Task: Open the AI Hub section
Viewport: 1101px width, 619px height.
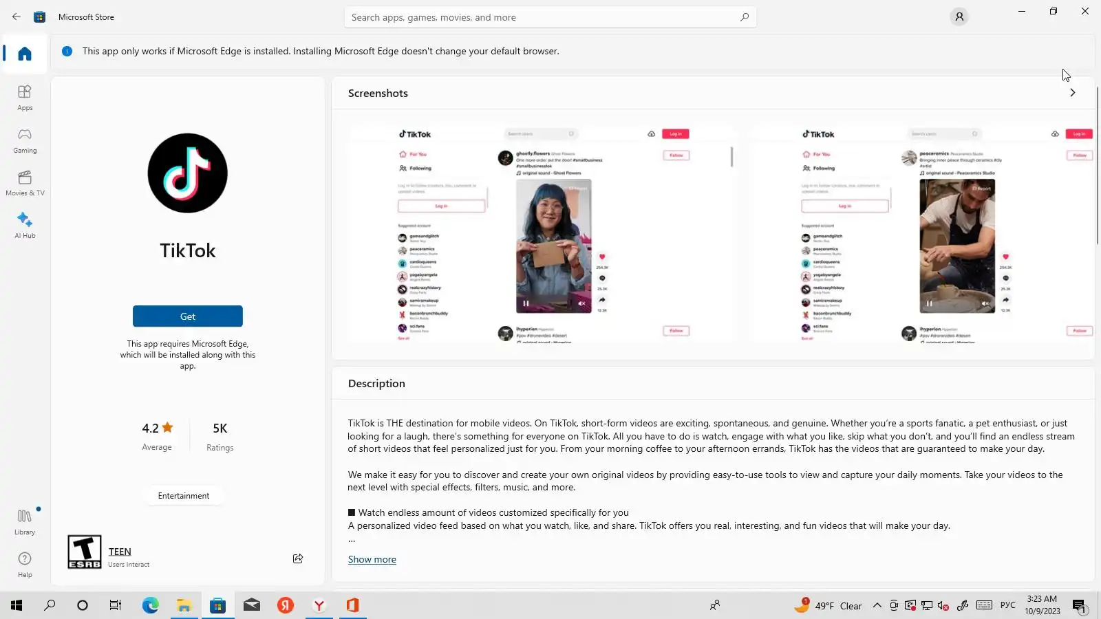Action: click(x=25, y=226)
